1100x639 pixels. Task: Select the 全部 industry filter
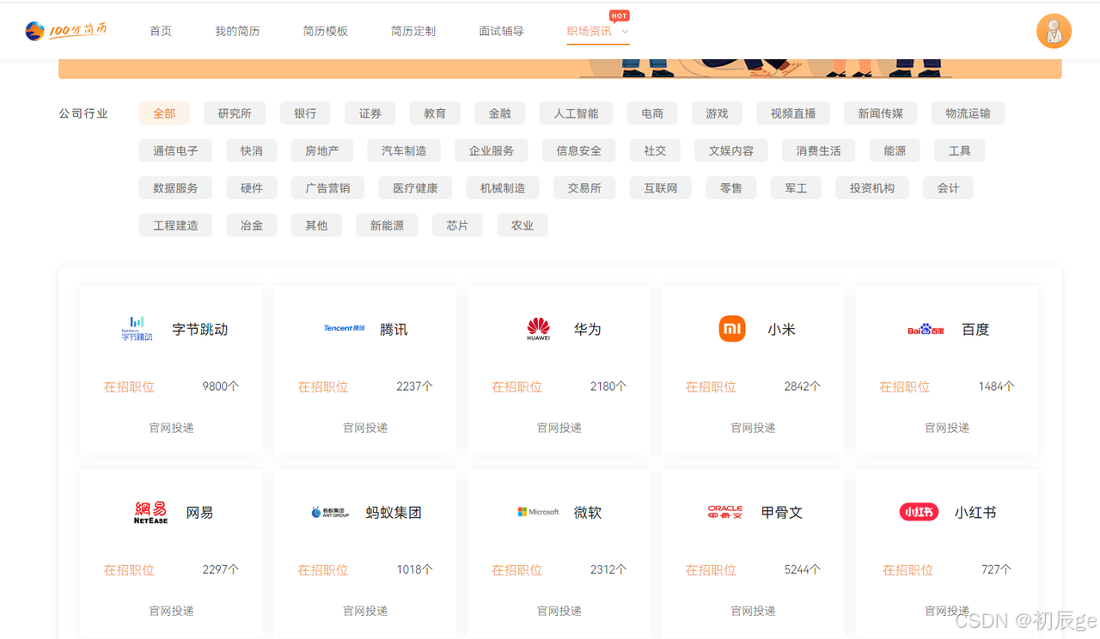pos(164,113)
